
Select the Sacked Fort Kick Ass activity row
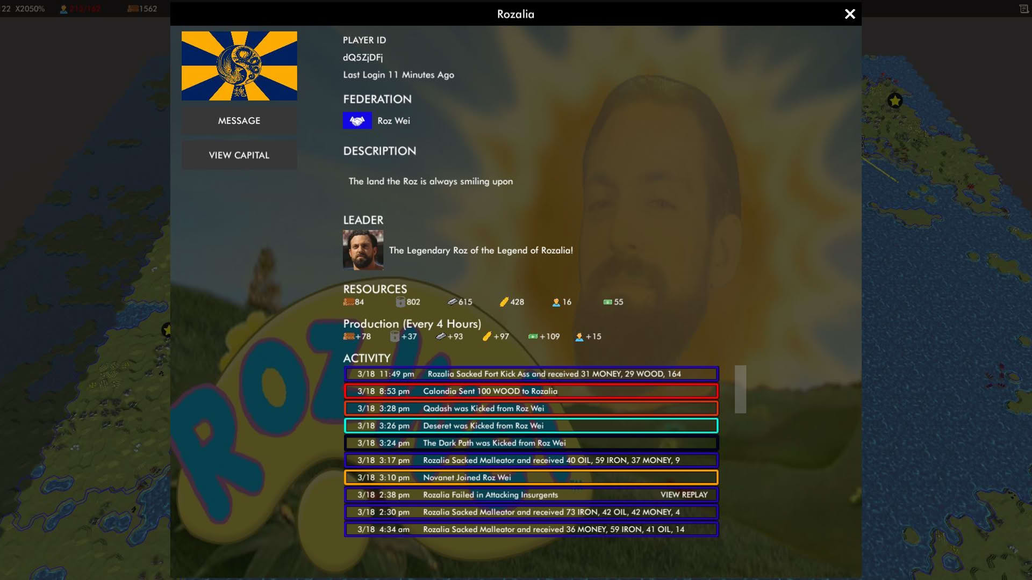tap(531, 374)
